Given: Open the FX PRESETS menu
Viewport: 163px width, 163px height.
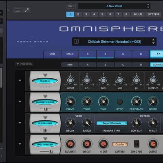Looking at the screenshot, I should pos(24,64).
